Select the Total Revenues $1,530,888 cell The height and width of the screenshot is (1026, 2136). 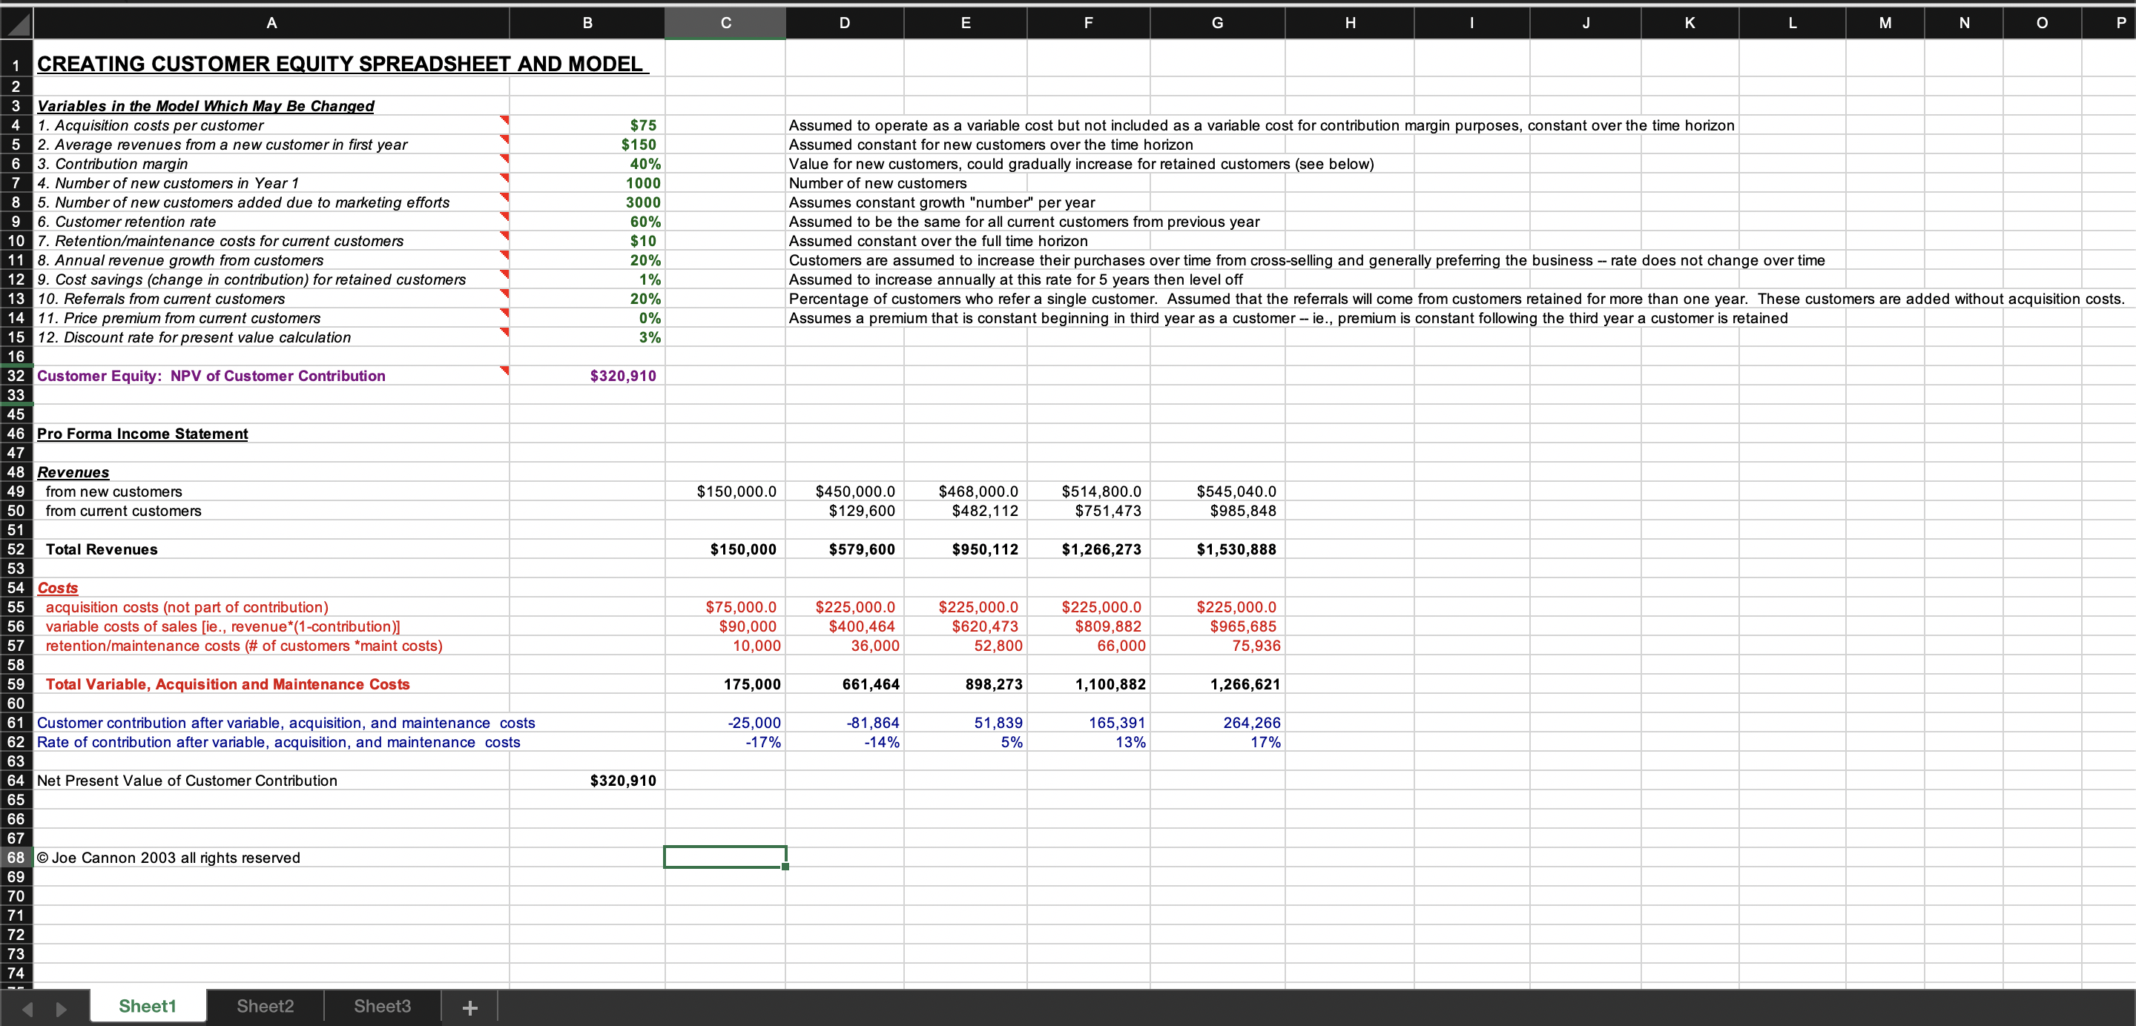click(1236, 549)
